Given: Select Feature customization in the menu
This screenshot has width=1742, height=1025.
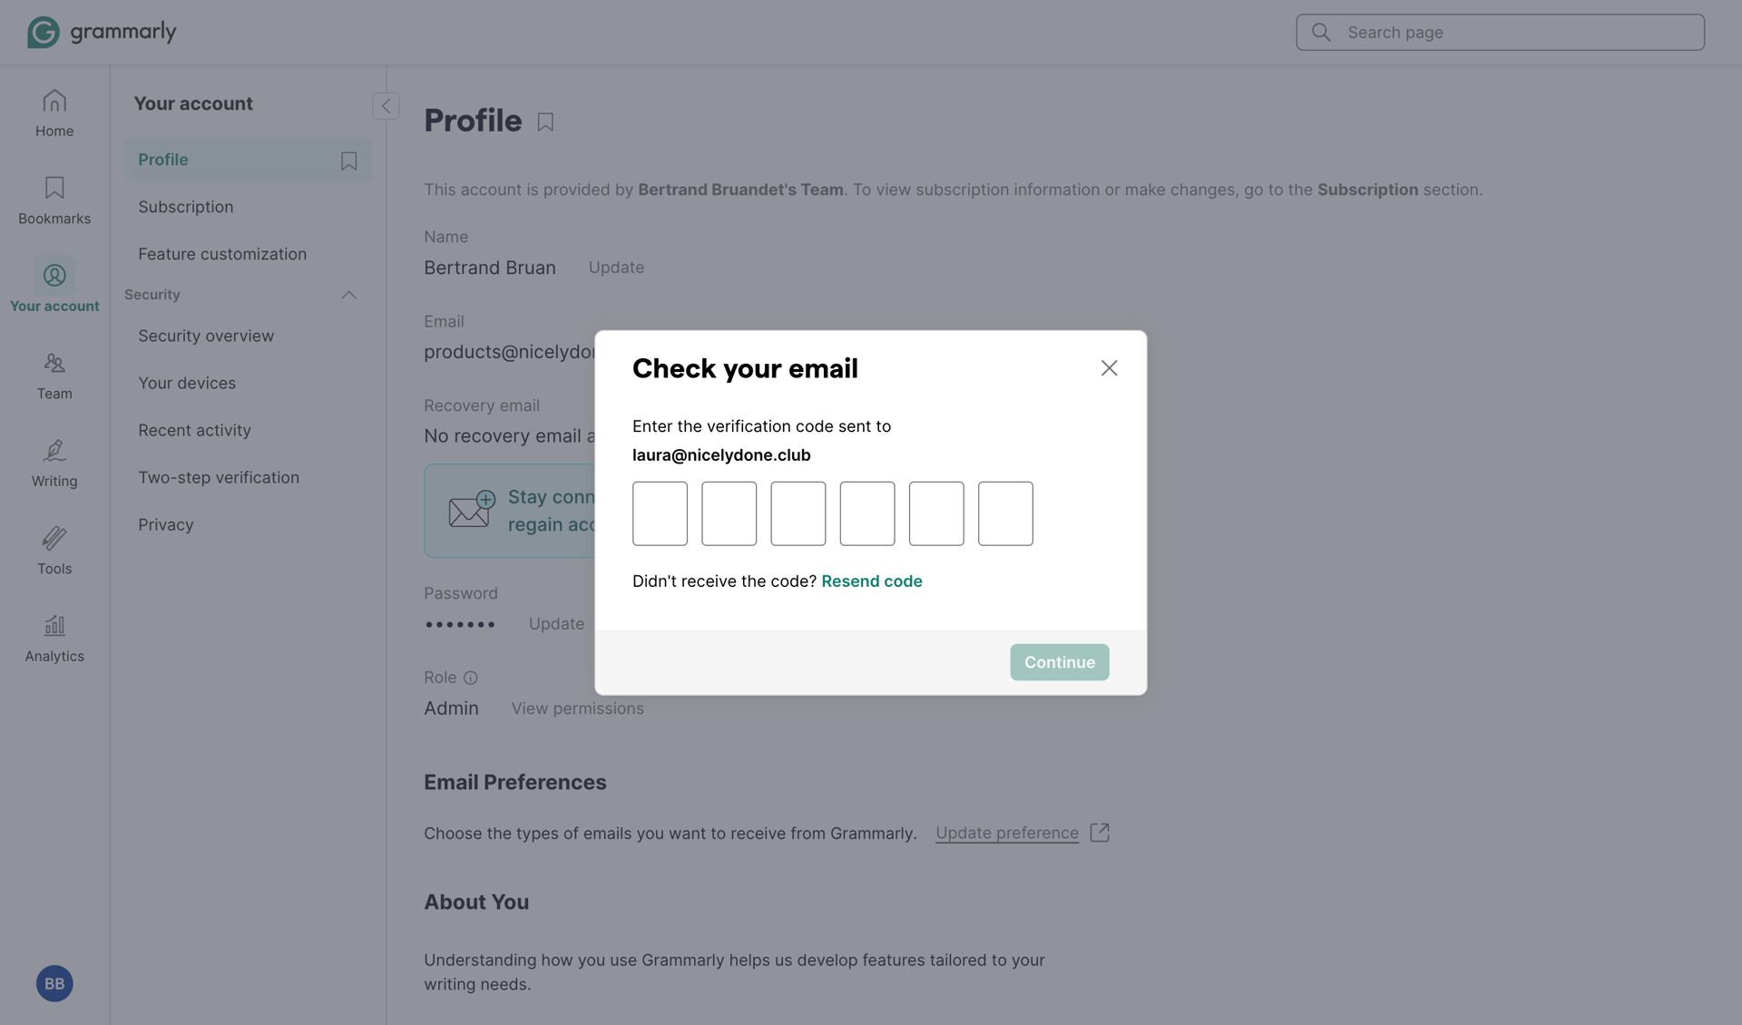Looking at the screenshot, I should (x=222, y=254).
